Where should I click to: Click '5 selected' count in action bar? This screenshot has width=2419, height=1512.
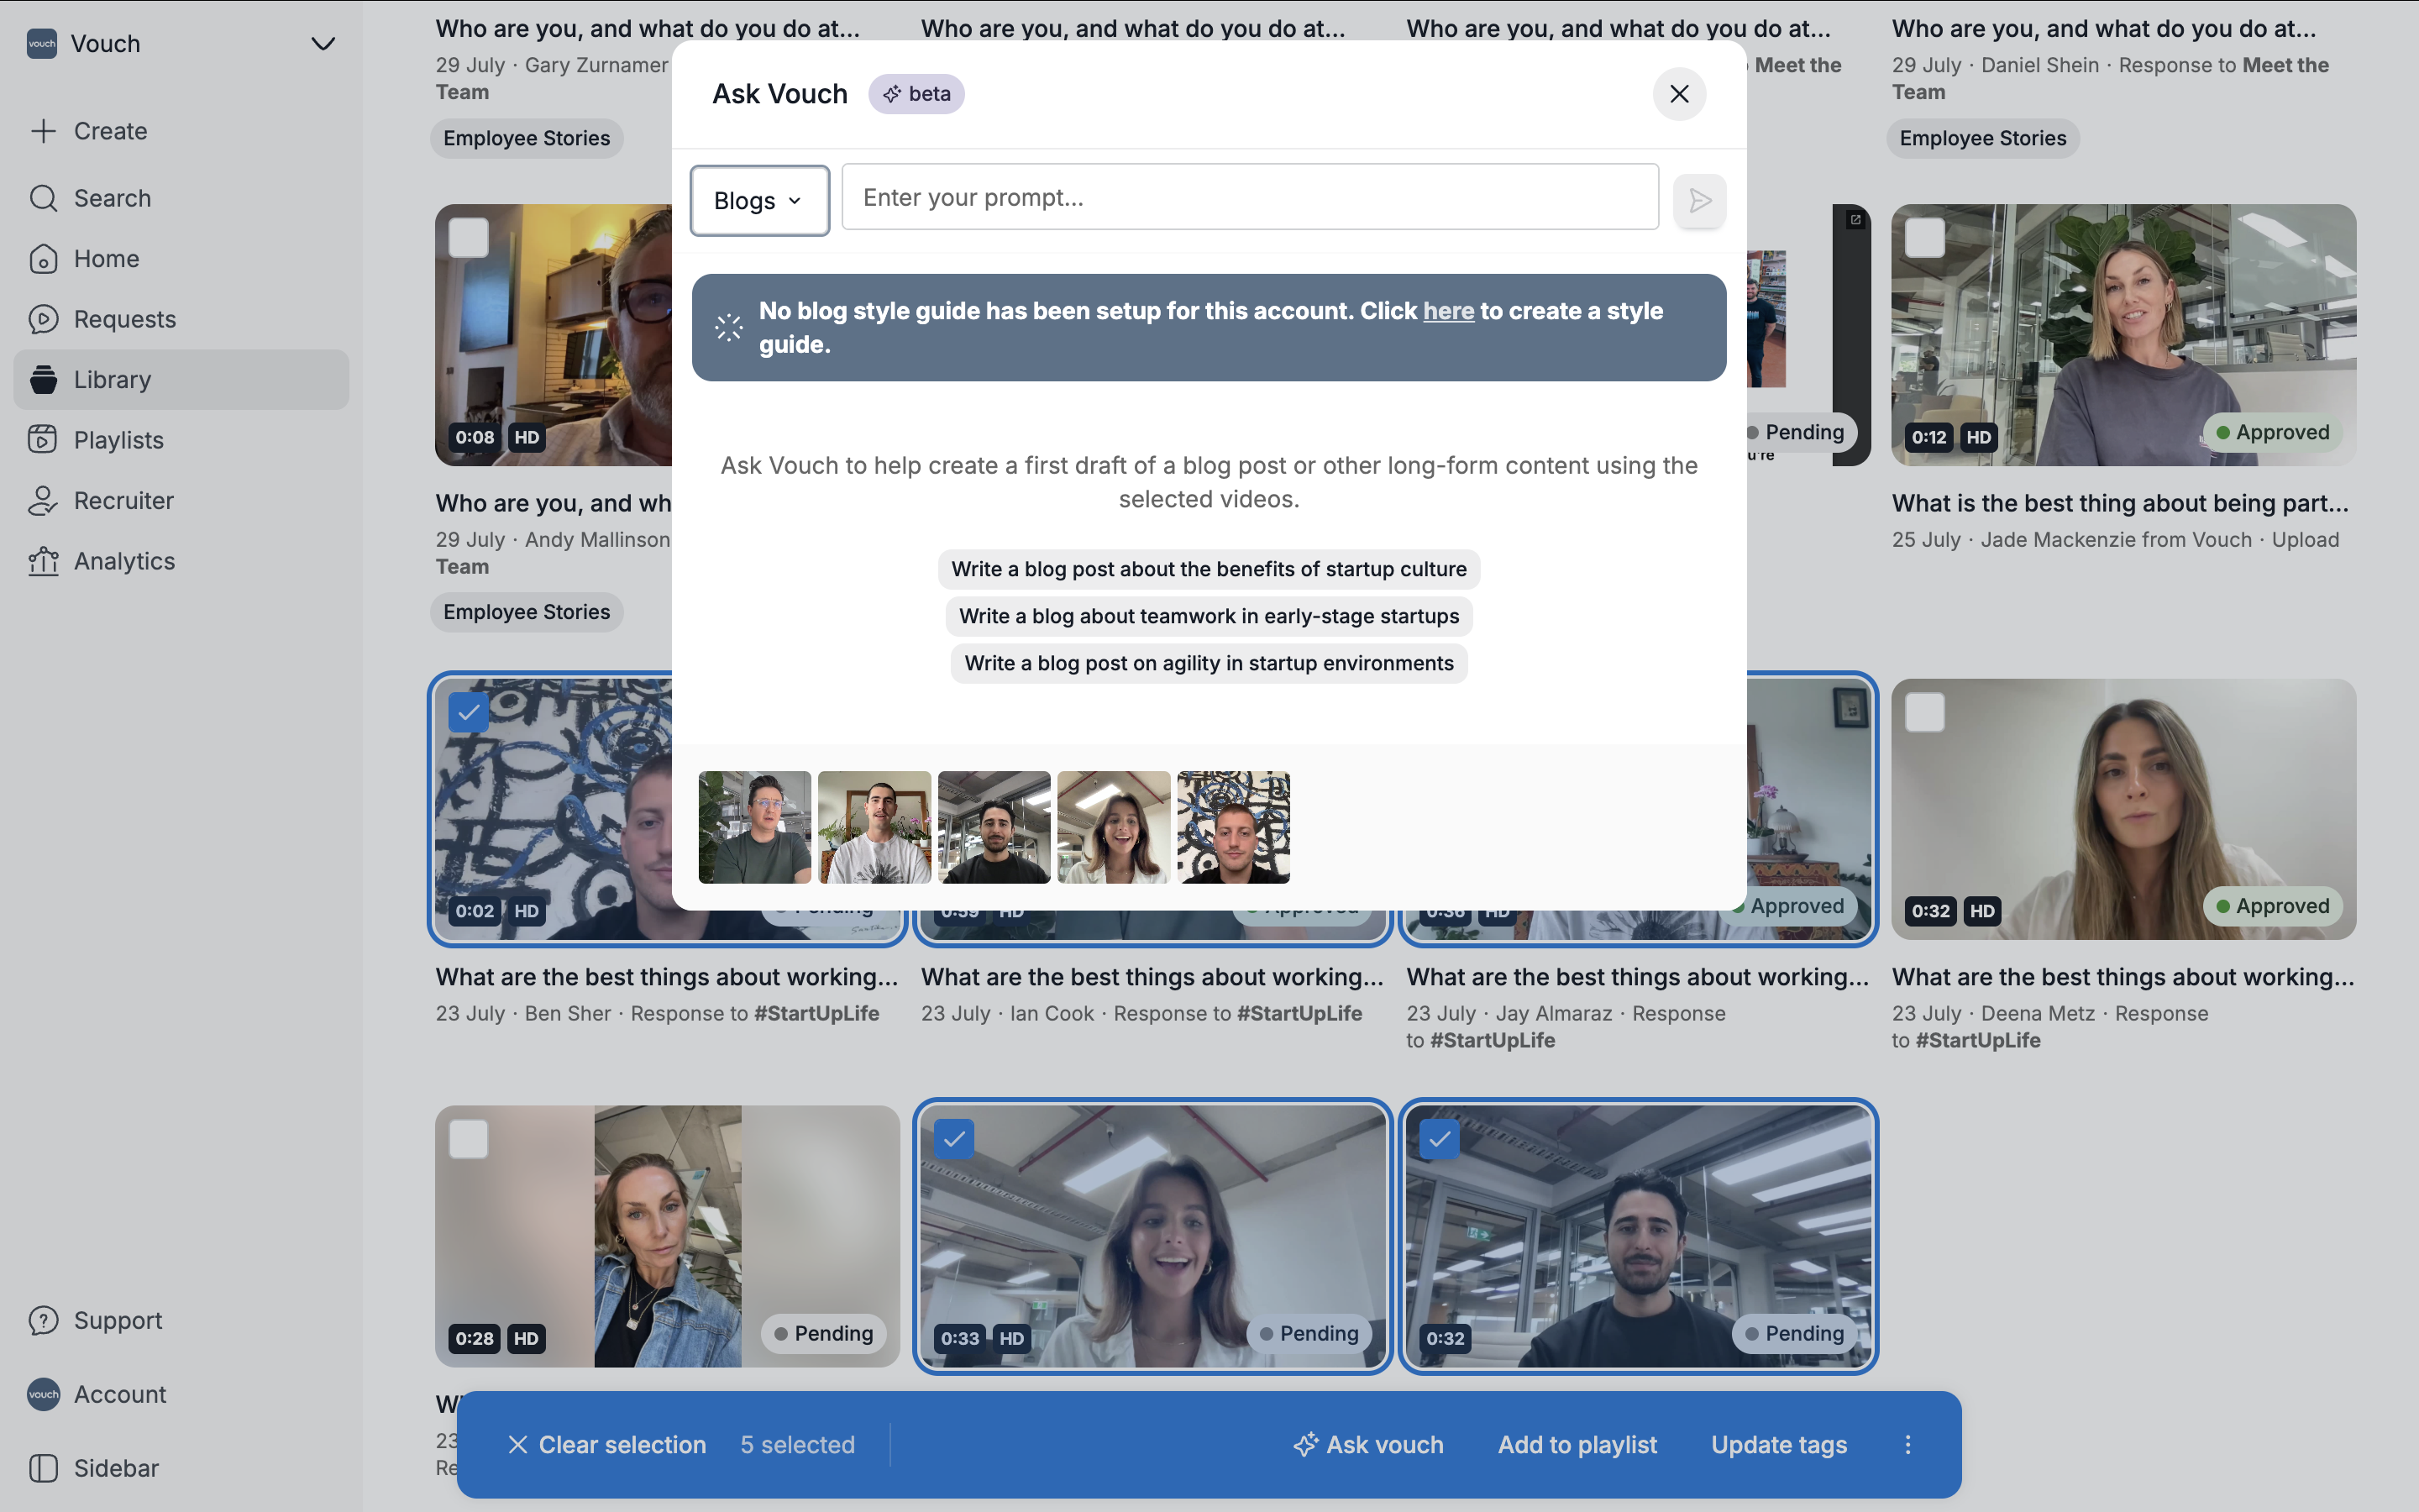tap(798, 1445)
